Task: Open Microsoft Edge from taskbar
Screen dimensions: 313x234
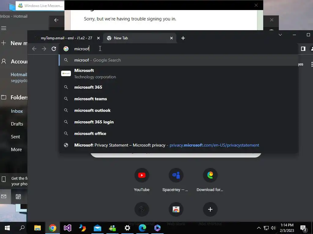Action: pyautogui.click(x=142, y=228)
